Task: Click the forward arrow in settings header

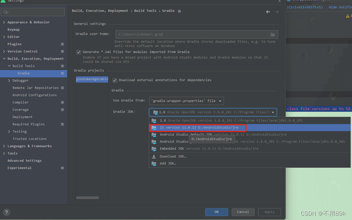Action: pos(277,12)
